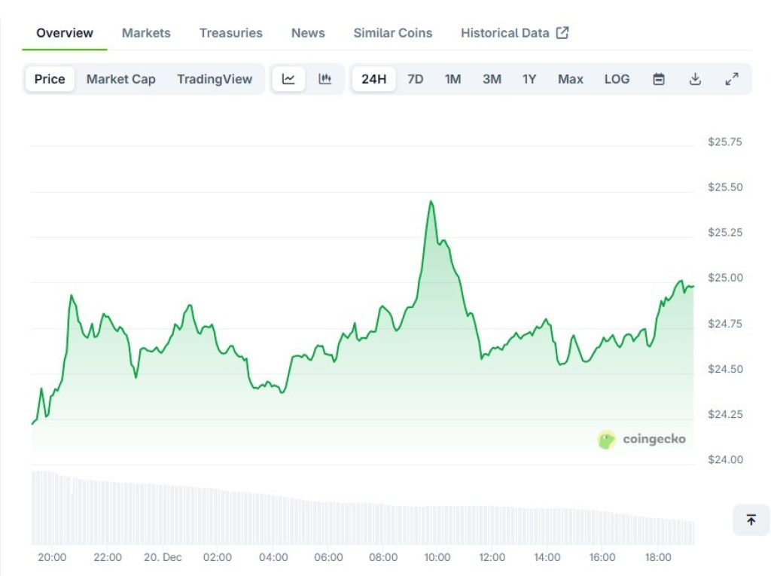Switch to candlestick chart view icon
The width and height of the screenshot is (771, 576).
tap(325, 79)
